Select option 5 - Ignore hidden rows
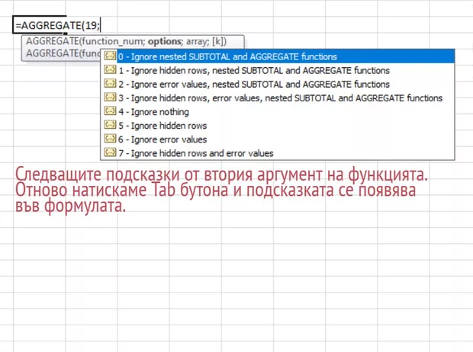This screenshot has height=352, width=473. pyautogui.click(x=278, y=126)
